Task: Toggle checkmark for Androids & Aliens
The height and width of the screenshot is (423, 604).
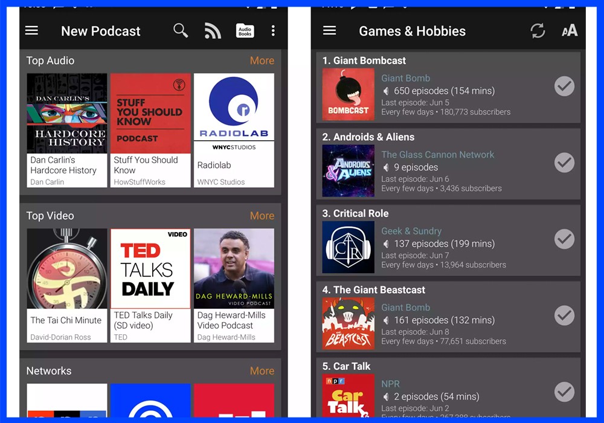Action: pyautogui.click(x=564, y=163)
